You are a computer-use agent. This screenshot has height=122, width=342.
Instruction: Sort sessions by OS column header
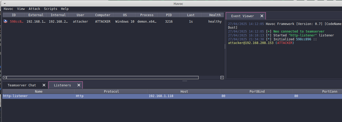[x=125, y=15]
